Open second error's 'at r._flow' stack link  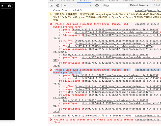tap(119, 86)
